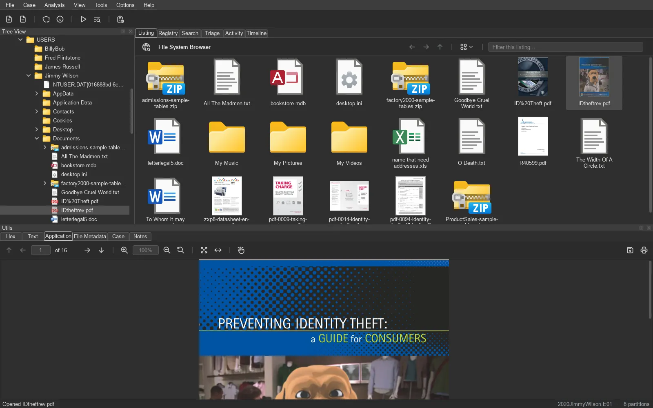Reset zoom in the PDF viewer
This screenshot has width=653, height=408.
pyautogui.click(x=181, y=250)
